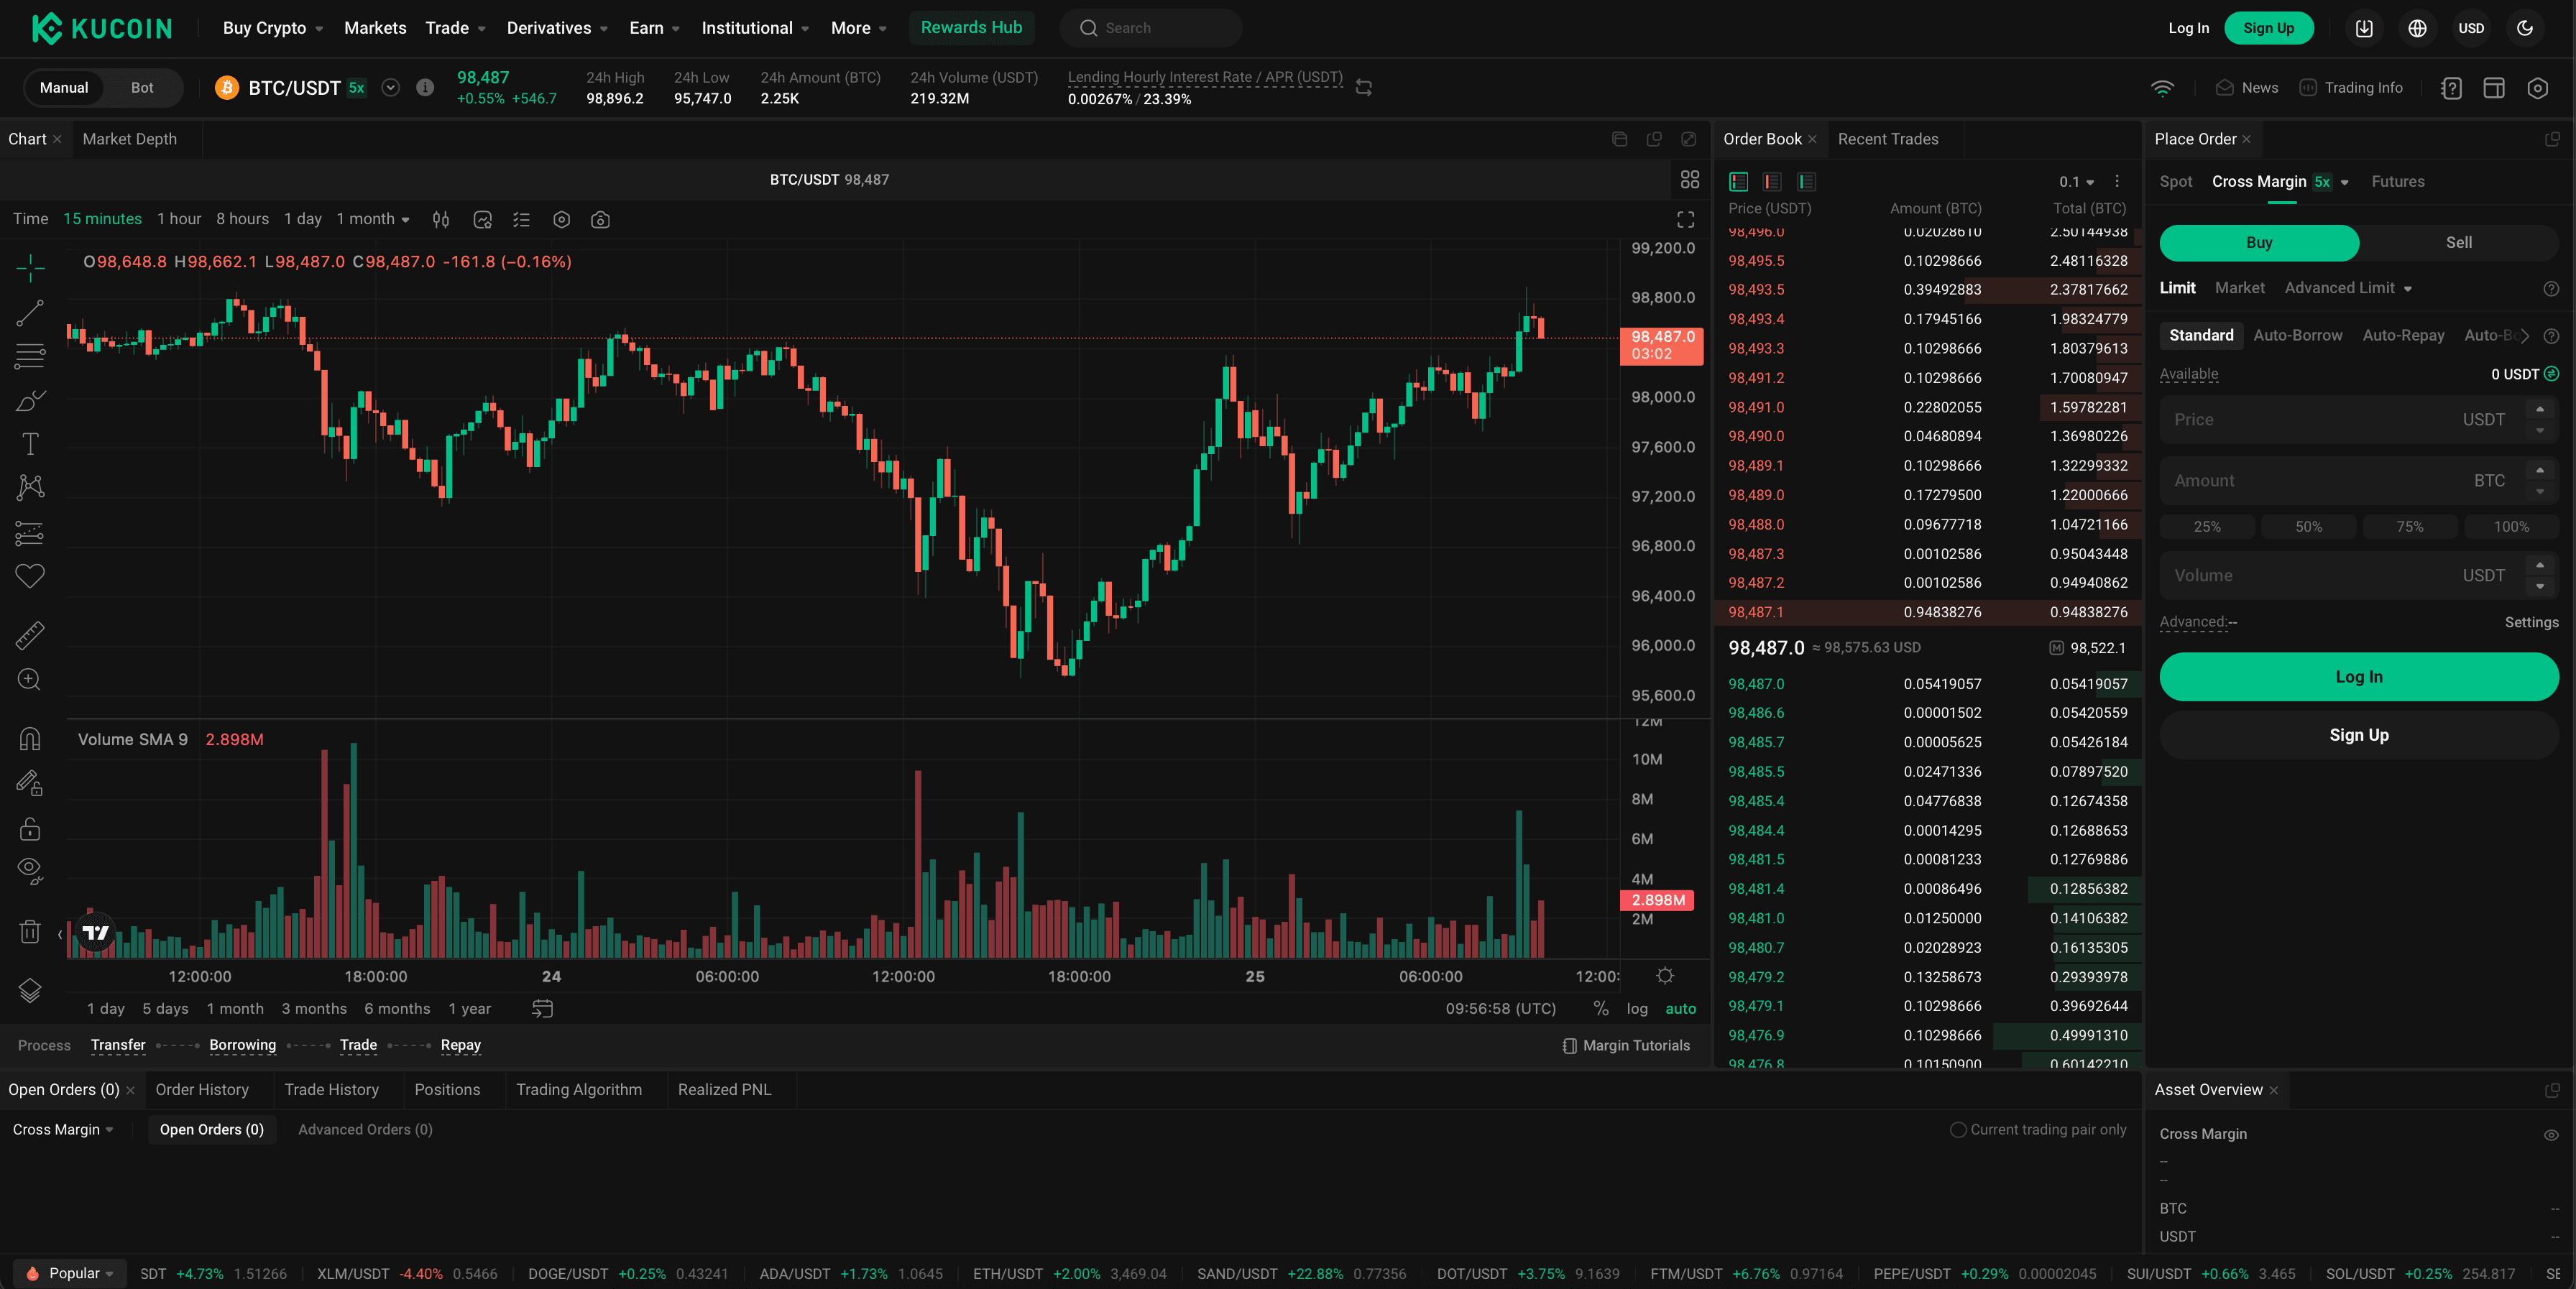2576x1289 pixels.
Task: Click the Sell button
Action: (x=2458, y=242)
